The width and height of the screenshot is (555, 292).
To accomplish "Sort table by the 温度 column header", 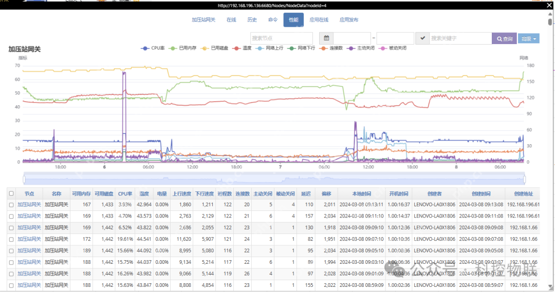I will tap(144, 193).
